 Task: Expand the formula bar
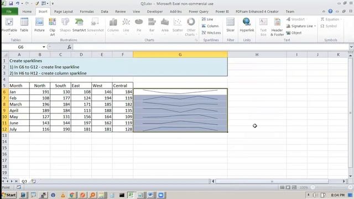pyautogui.click(x=351, y=47)
